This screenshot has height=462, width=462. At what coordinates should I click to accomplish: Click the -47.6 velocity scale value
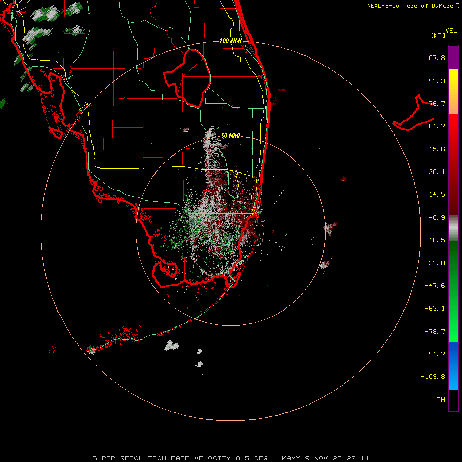coord(435,286)
